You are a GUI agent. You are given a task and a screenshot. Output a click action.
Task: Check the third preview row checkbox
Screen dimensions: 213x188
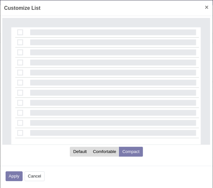(x=20, y=52)
